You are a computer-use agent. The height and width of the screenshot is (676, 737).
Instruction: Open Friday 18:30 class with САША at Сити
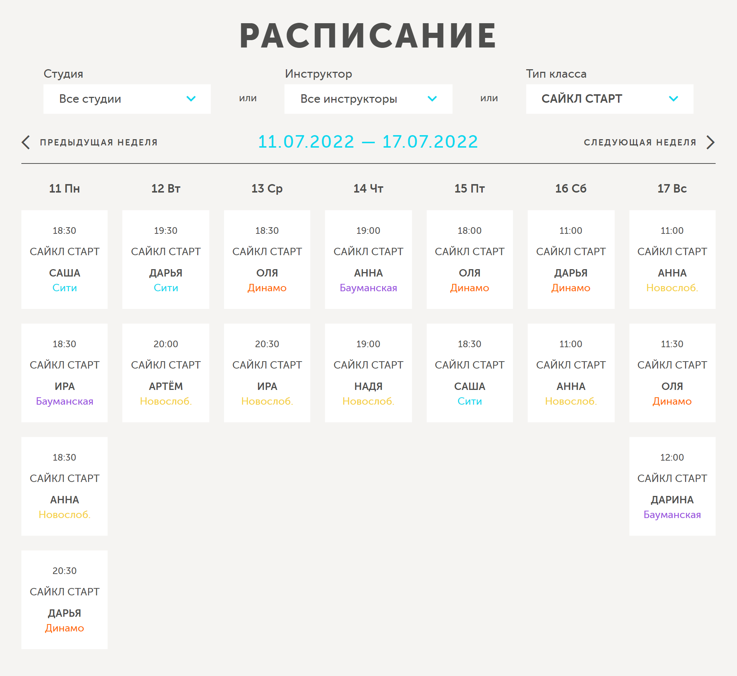(x=470, y=373)
